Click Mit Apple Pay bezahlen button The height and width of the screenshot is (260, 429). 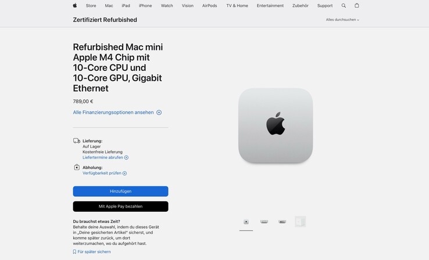121,207
